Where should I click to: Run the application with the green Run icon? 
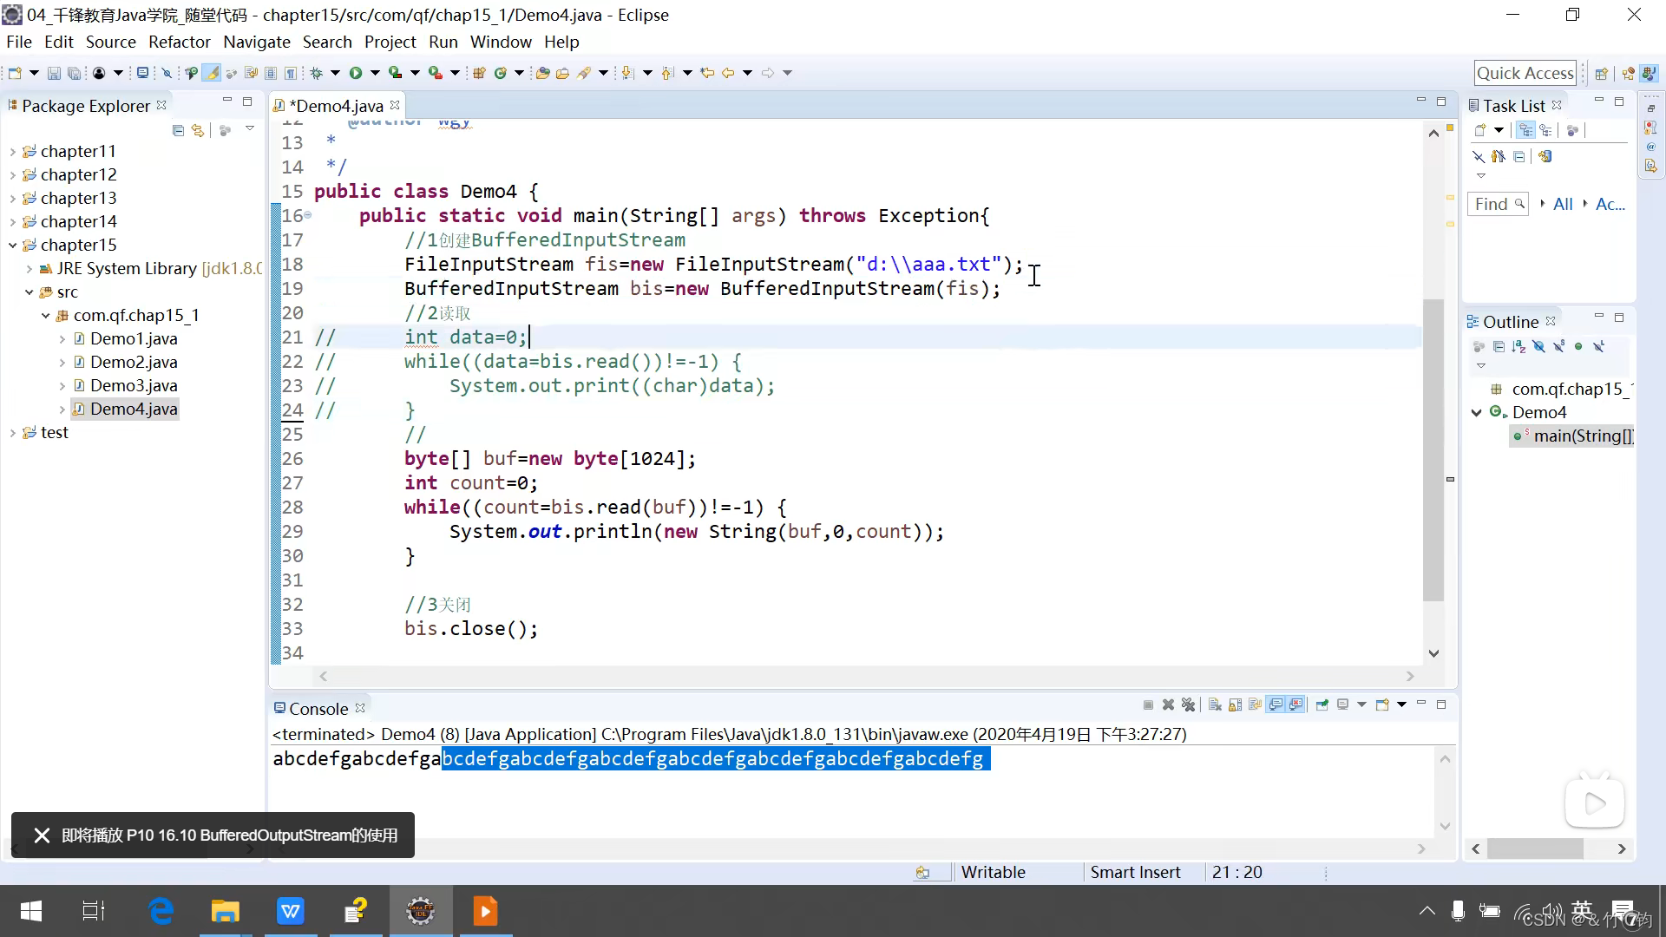point(355,73)
